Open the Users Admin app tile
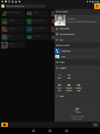 tap(38, 21)
